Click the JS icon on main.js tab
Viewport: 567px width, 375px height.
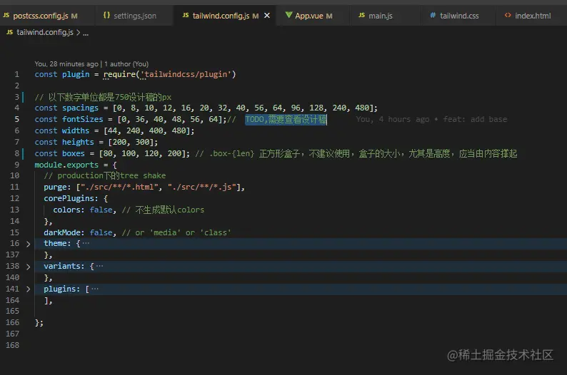point(361,15)
